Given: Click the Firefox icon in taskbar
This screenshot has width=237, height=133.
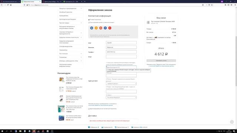Looking at the screenshot, I should pyautogui.click(x=34, y=131).
